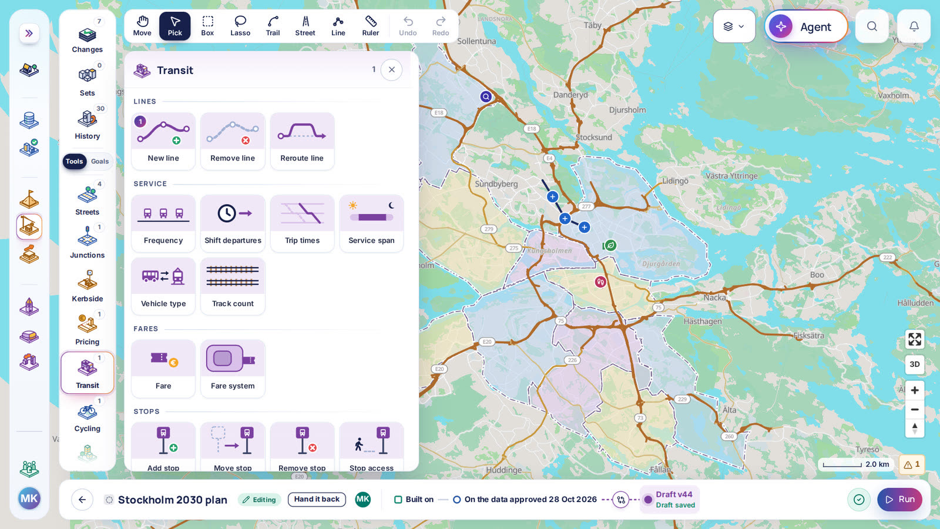Select the Street drawing tool

[x=305, y=26]
